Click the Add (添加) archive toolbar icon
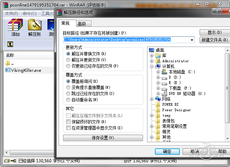Viewport: 230px width, 167px height. coord(15,24)
